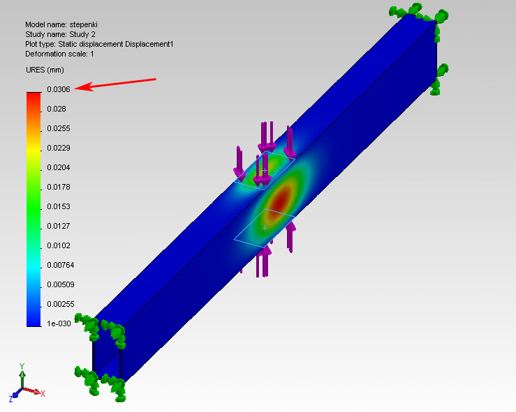
Task: Click the legend value 0.00255
Action: point(61,304)
